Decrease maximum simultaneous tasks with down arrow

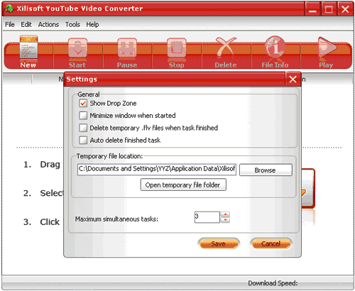(226, 220)
